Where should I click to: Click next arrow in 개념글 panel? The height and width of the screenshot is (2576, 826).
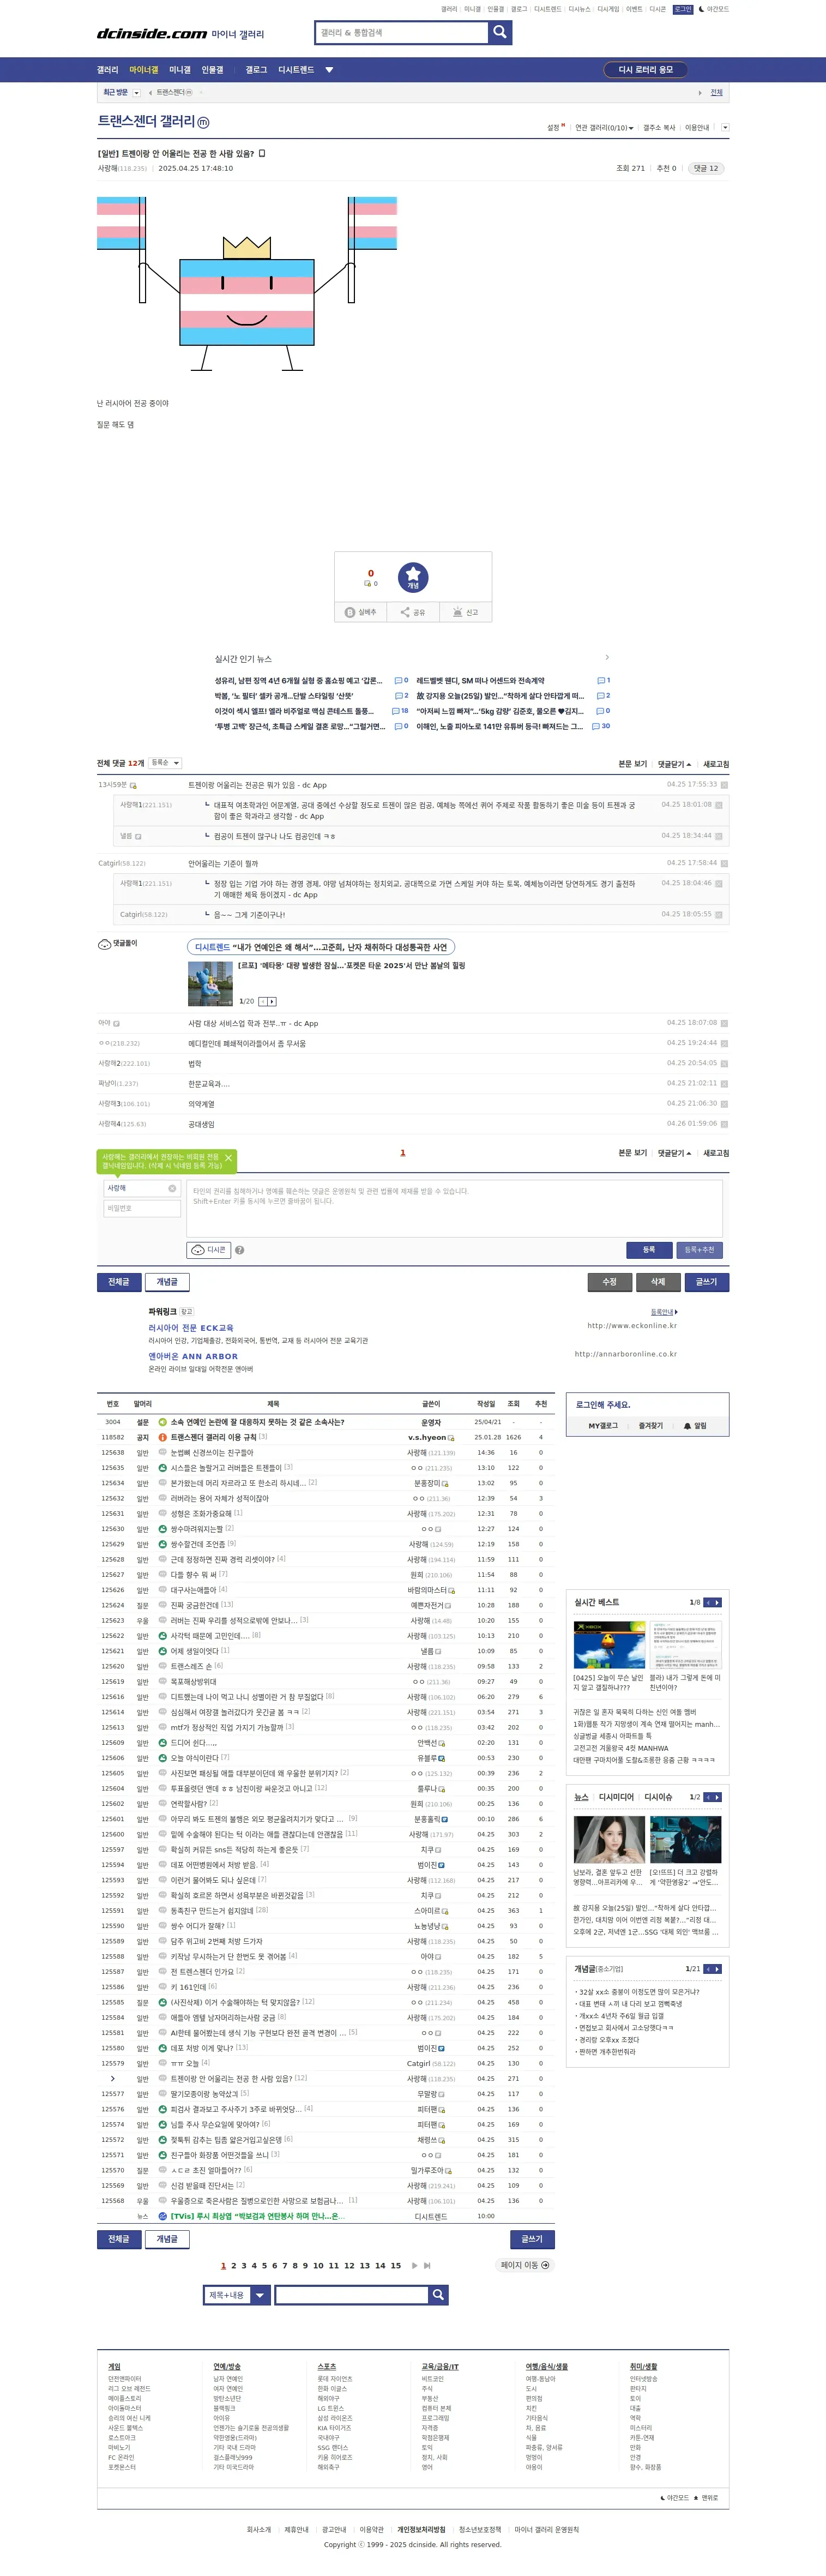click(717, 1969)
